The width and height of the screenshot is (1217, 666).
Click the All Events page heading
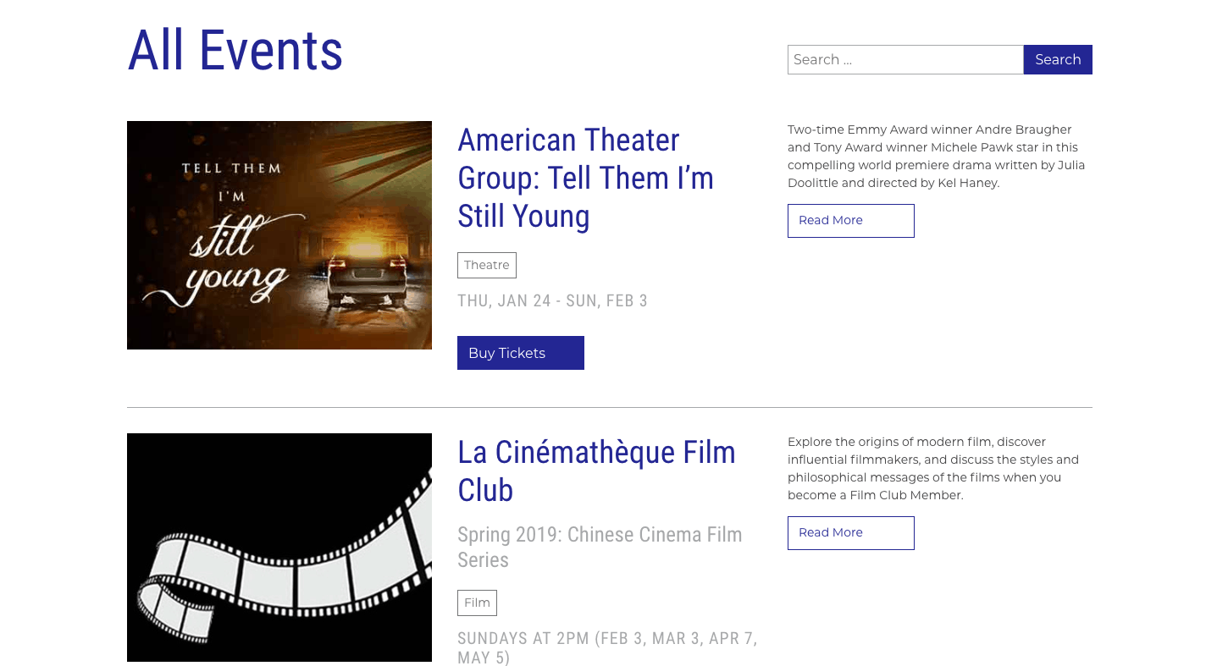235,50
